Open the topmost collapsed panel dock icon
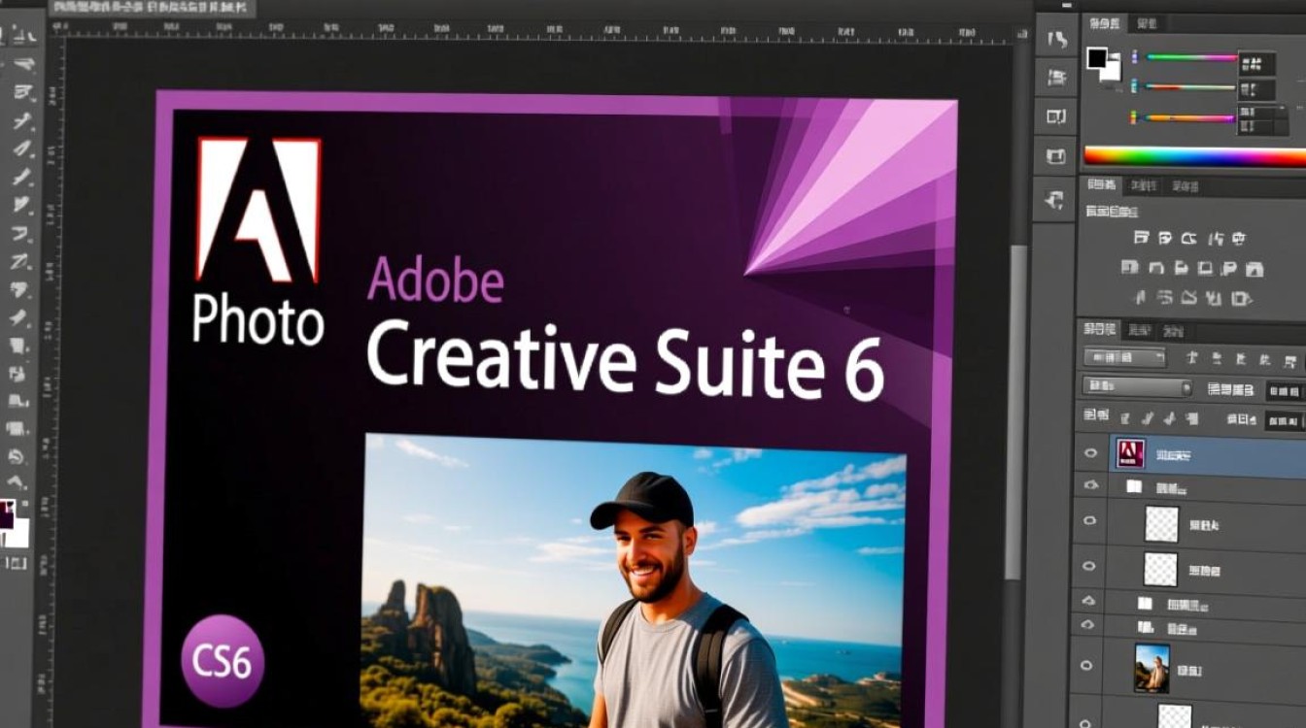The image size is (1306, 728). [1056, 40]
